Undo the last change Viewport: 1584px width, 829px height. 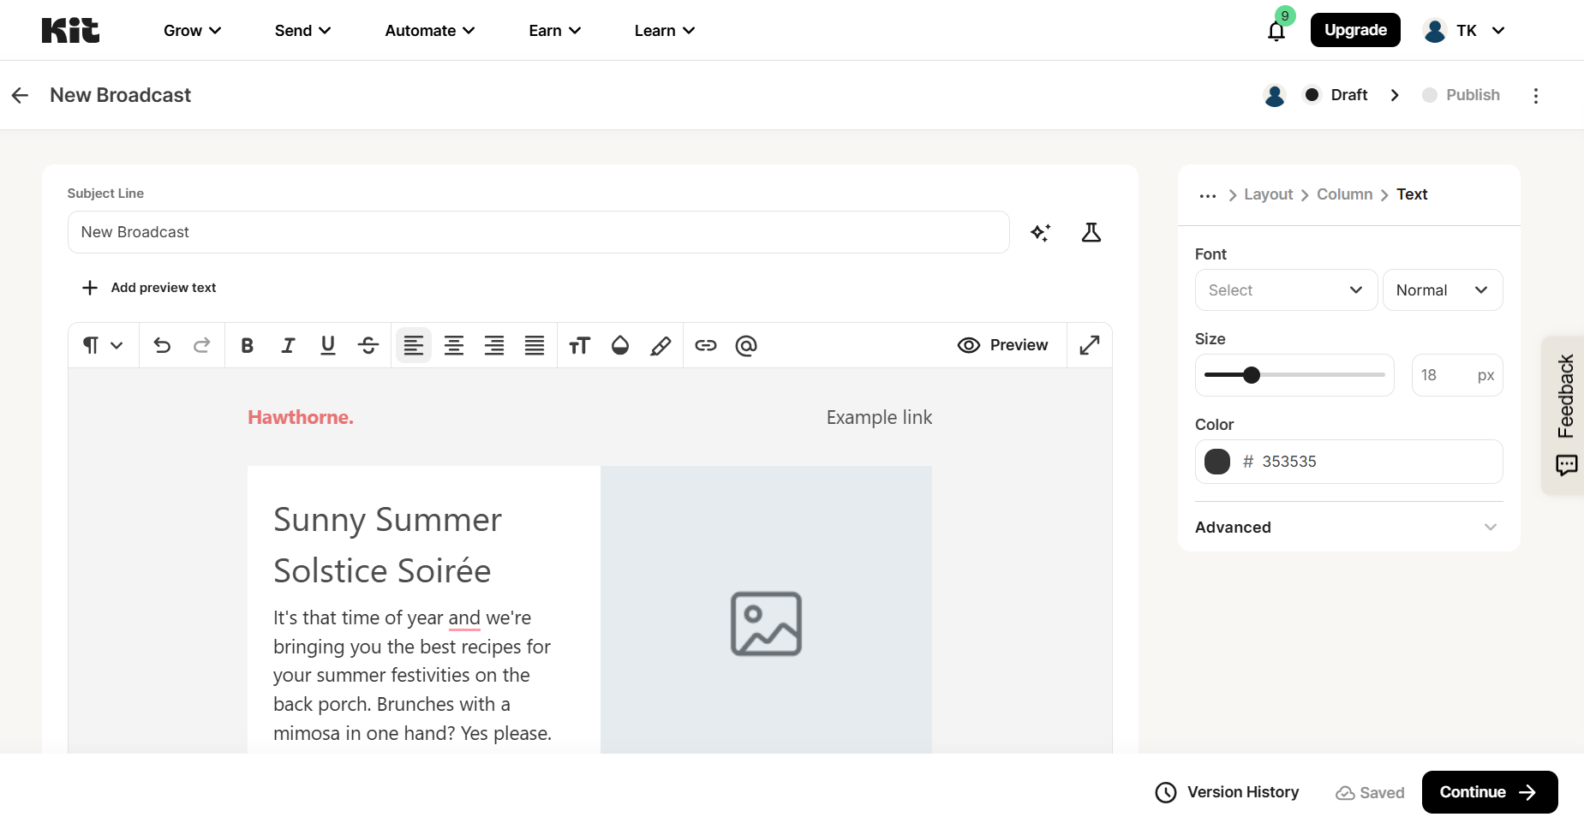point(162,345)
